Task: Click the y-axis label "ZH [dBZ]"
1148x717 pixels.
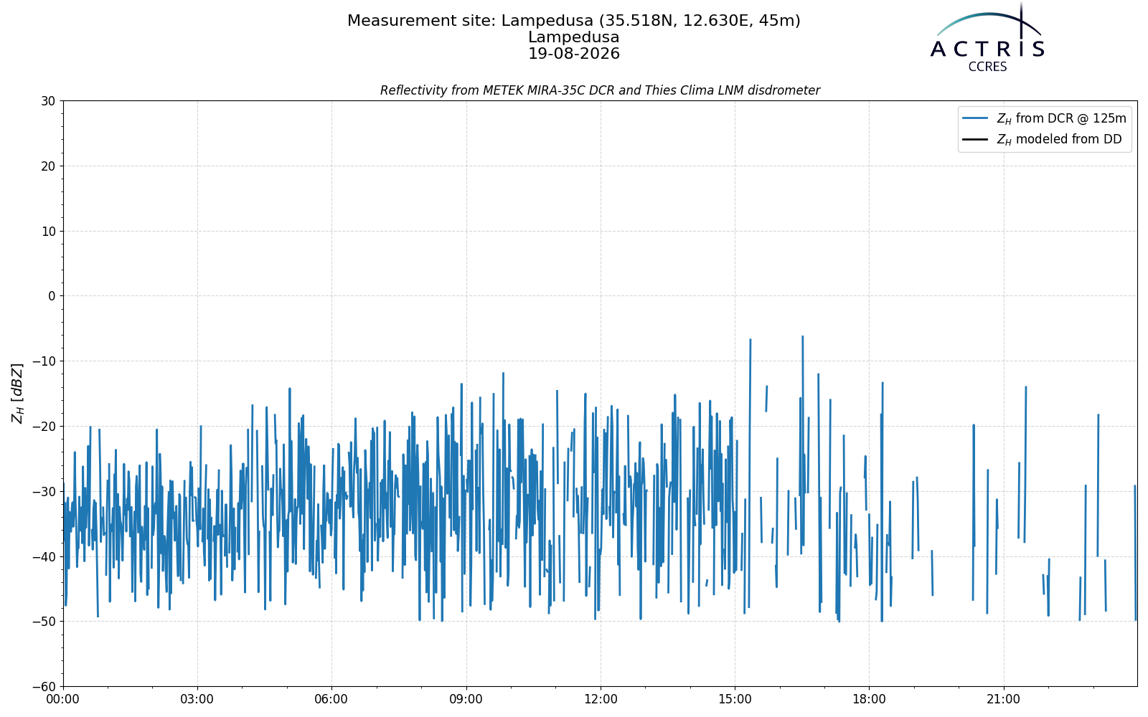Action: 17,393
